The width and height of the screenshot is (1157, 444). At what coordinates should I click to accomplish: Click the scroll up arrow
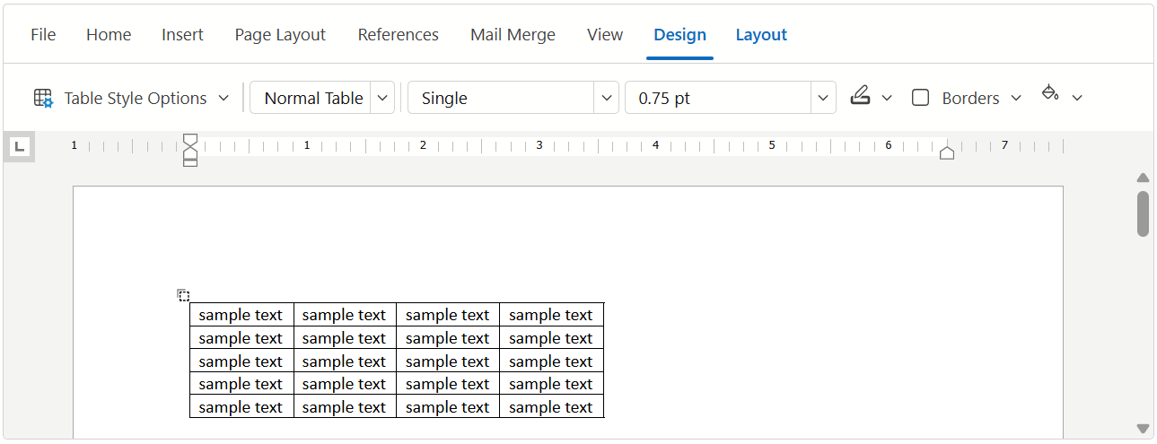[1143, 178]
